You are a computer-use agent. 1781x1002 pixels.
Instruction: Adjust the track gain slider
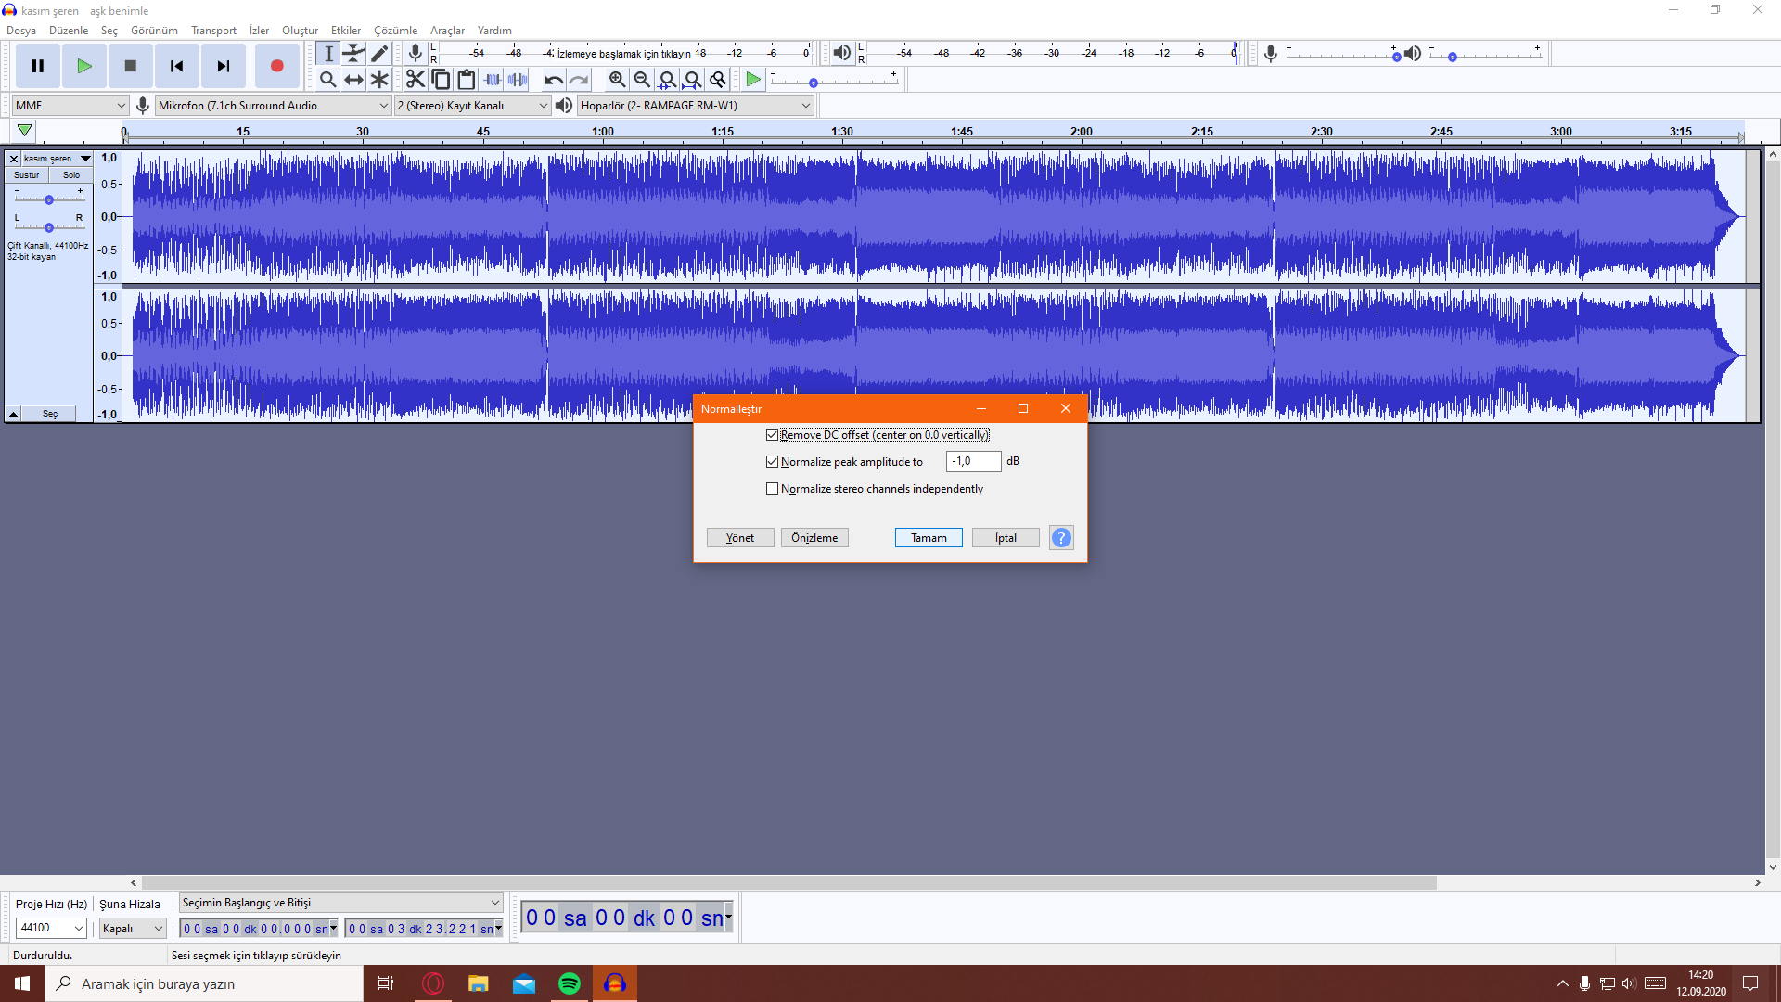pos(49,199)
